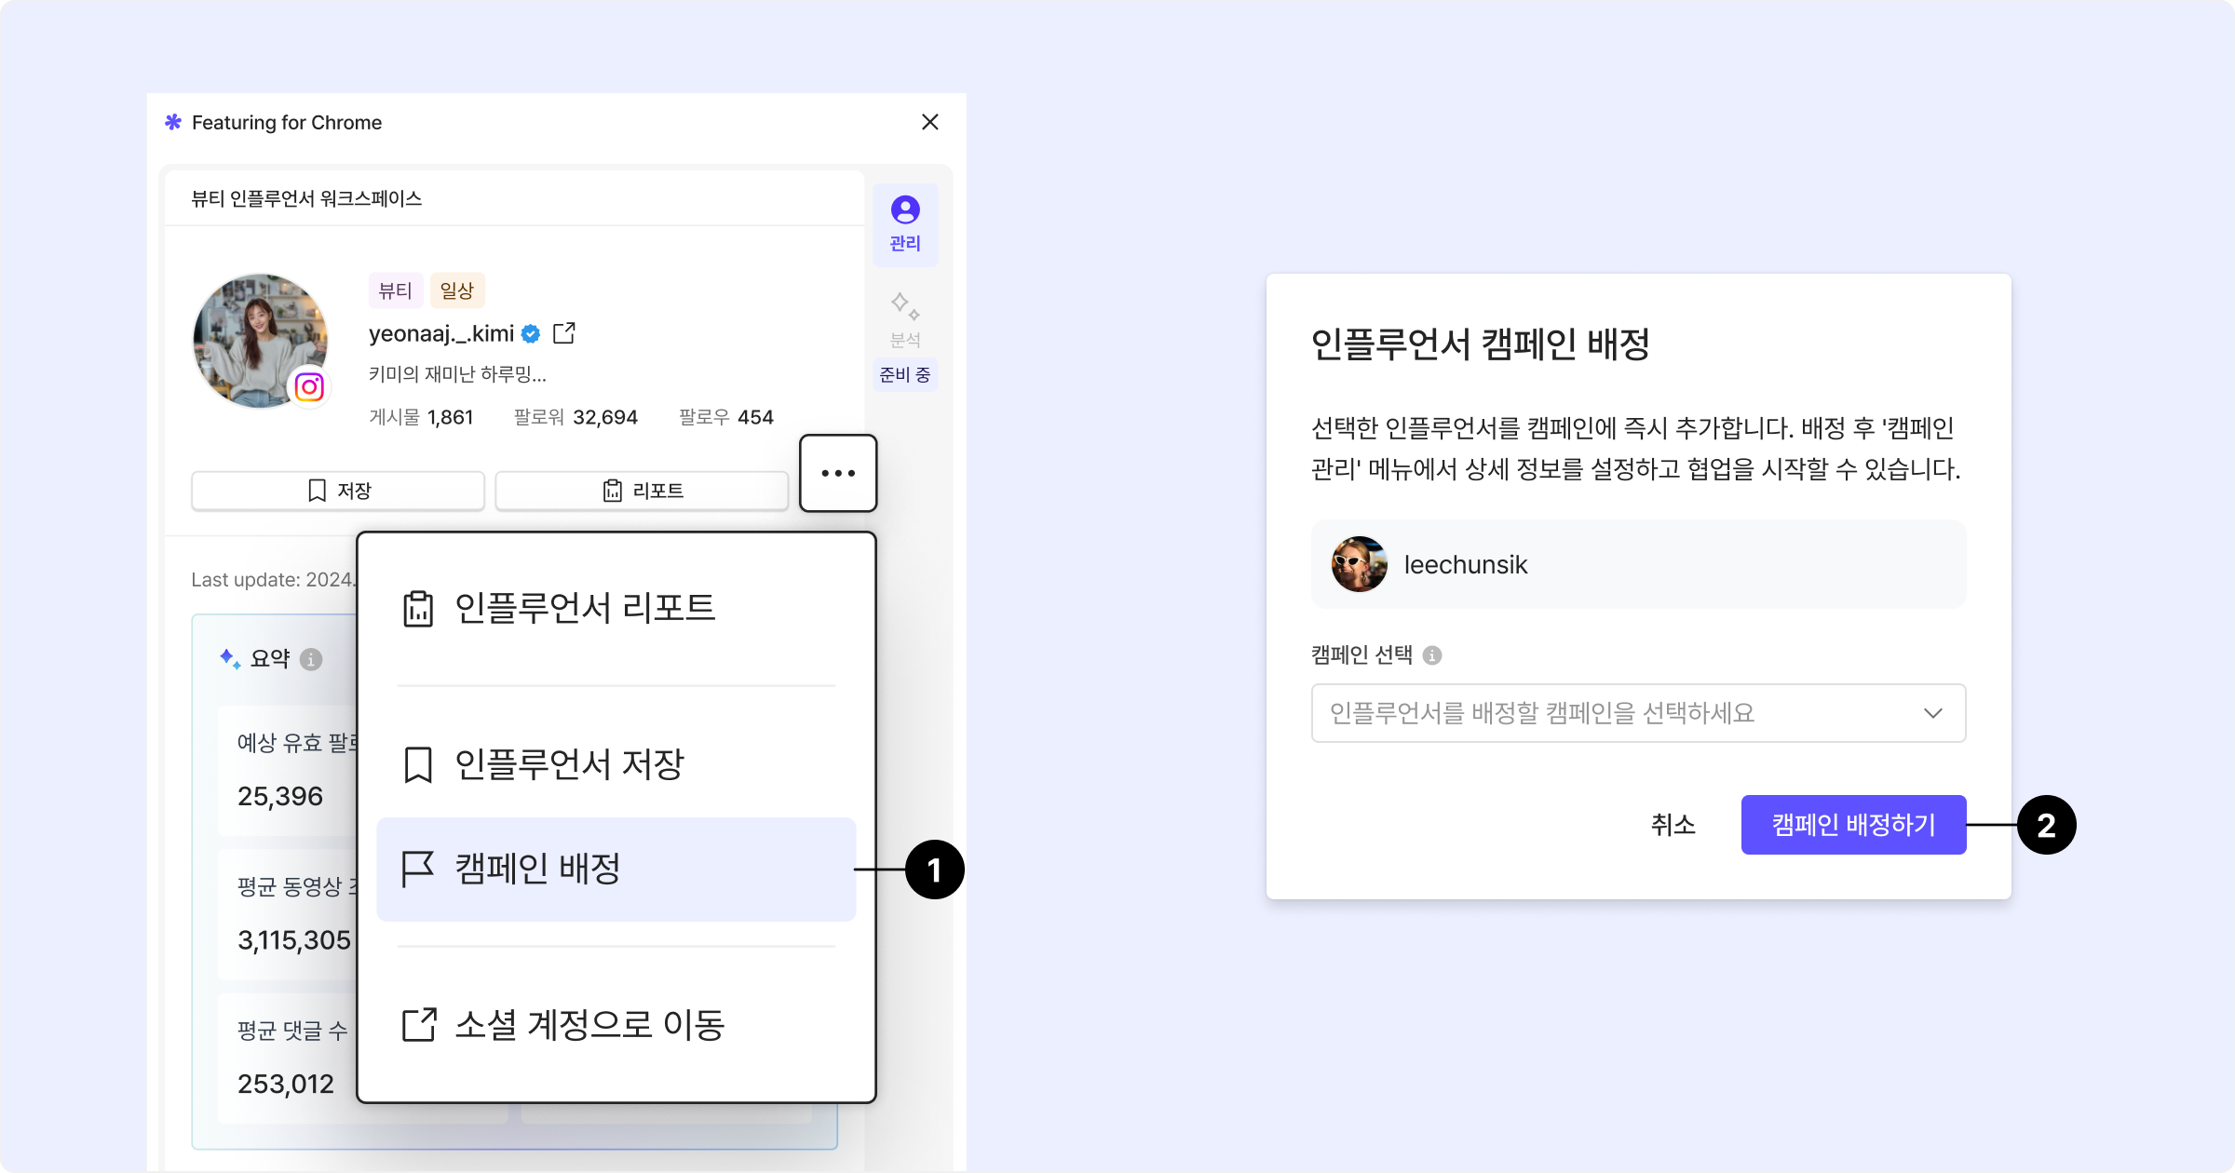Viewport: 2235px width, 1173px height.
Task: Open the 관리 profile sidebar icon
Action: [904, 223]
